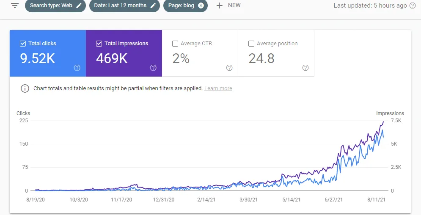The image size is (421, 215).
Task: Edit the Search type: Web filter
Action: pyautogui.click(x=79, y=6)
